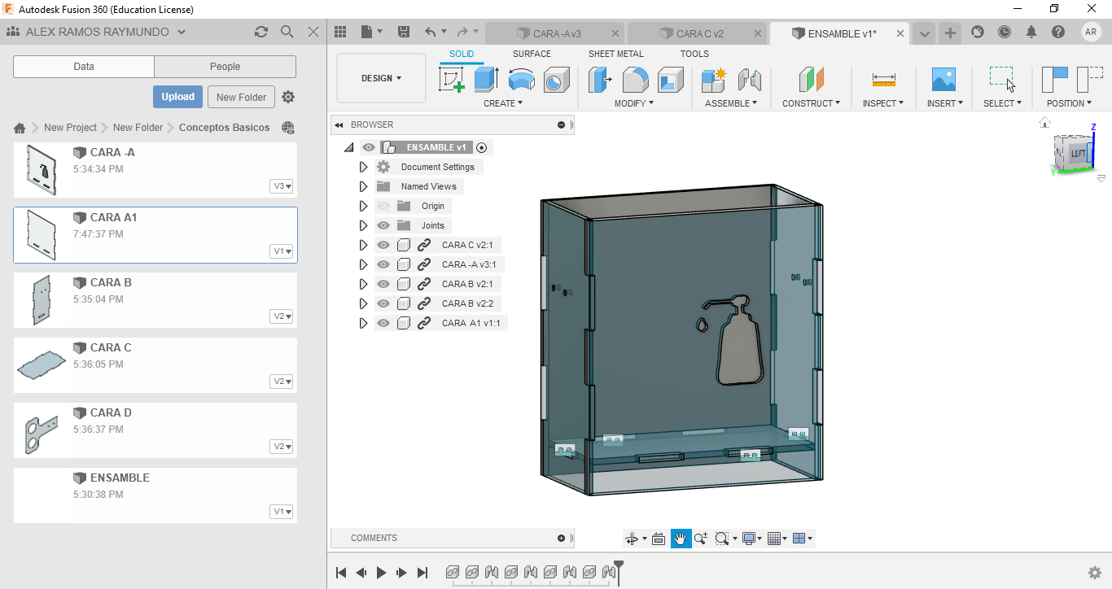Click the New Component icon
Viewport: 1112px width, 589px height.
(714, 80)
